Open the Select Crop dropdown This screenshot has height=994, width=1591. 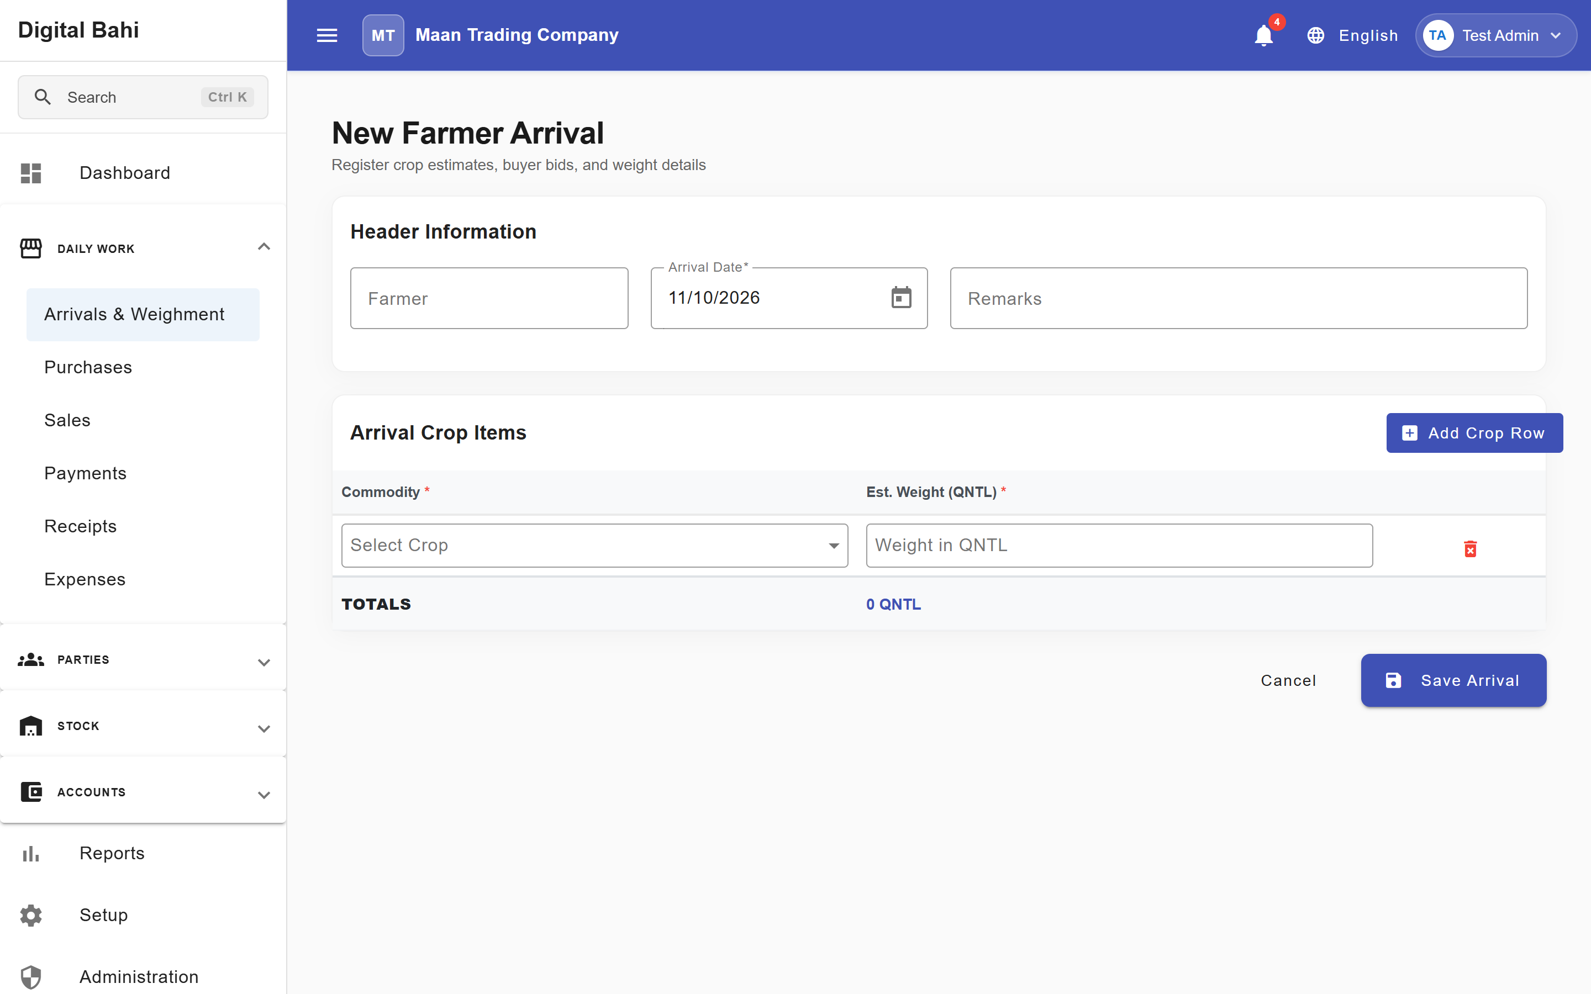[594, 545]
